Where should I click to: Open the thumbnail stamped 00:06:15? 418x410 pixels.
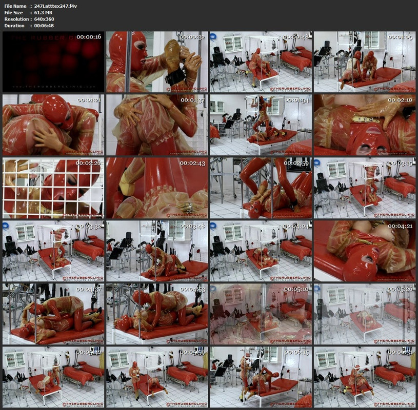(x=261, y=377)
